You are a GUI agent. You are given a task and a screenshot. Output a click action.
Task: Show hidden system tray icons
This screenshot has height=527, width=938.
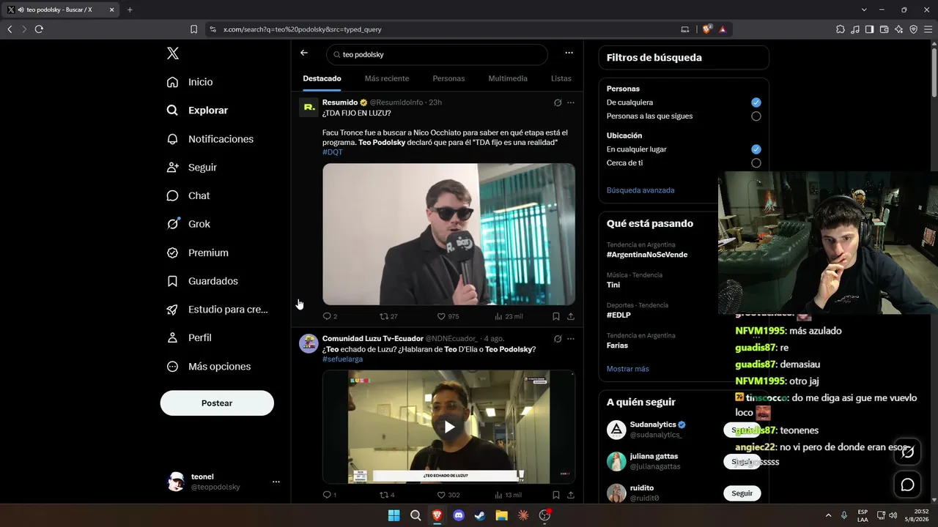(x=828, y=515)
